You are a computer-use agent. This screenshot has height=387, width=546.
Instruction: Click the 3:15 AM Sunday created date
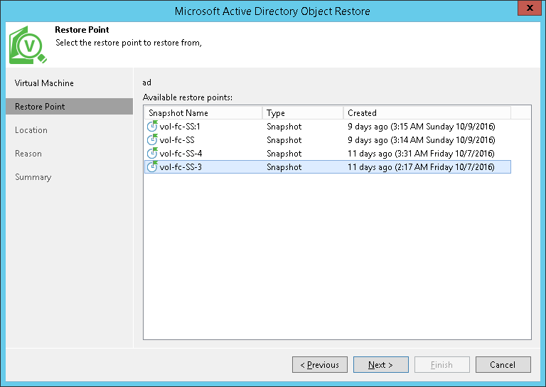[422, 126]
